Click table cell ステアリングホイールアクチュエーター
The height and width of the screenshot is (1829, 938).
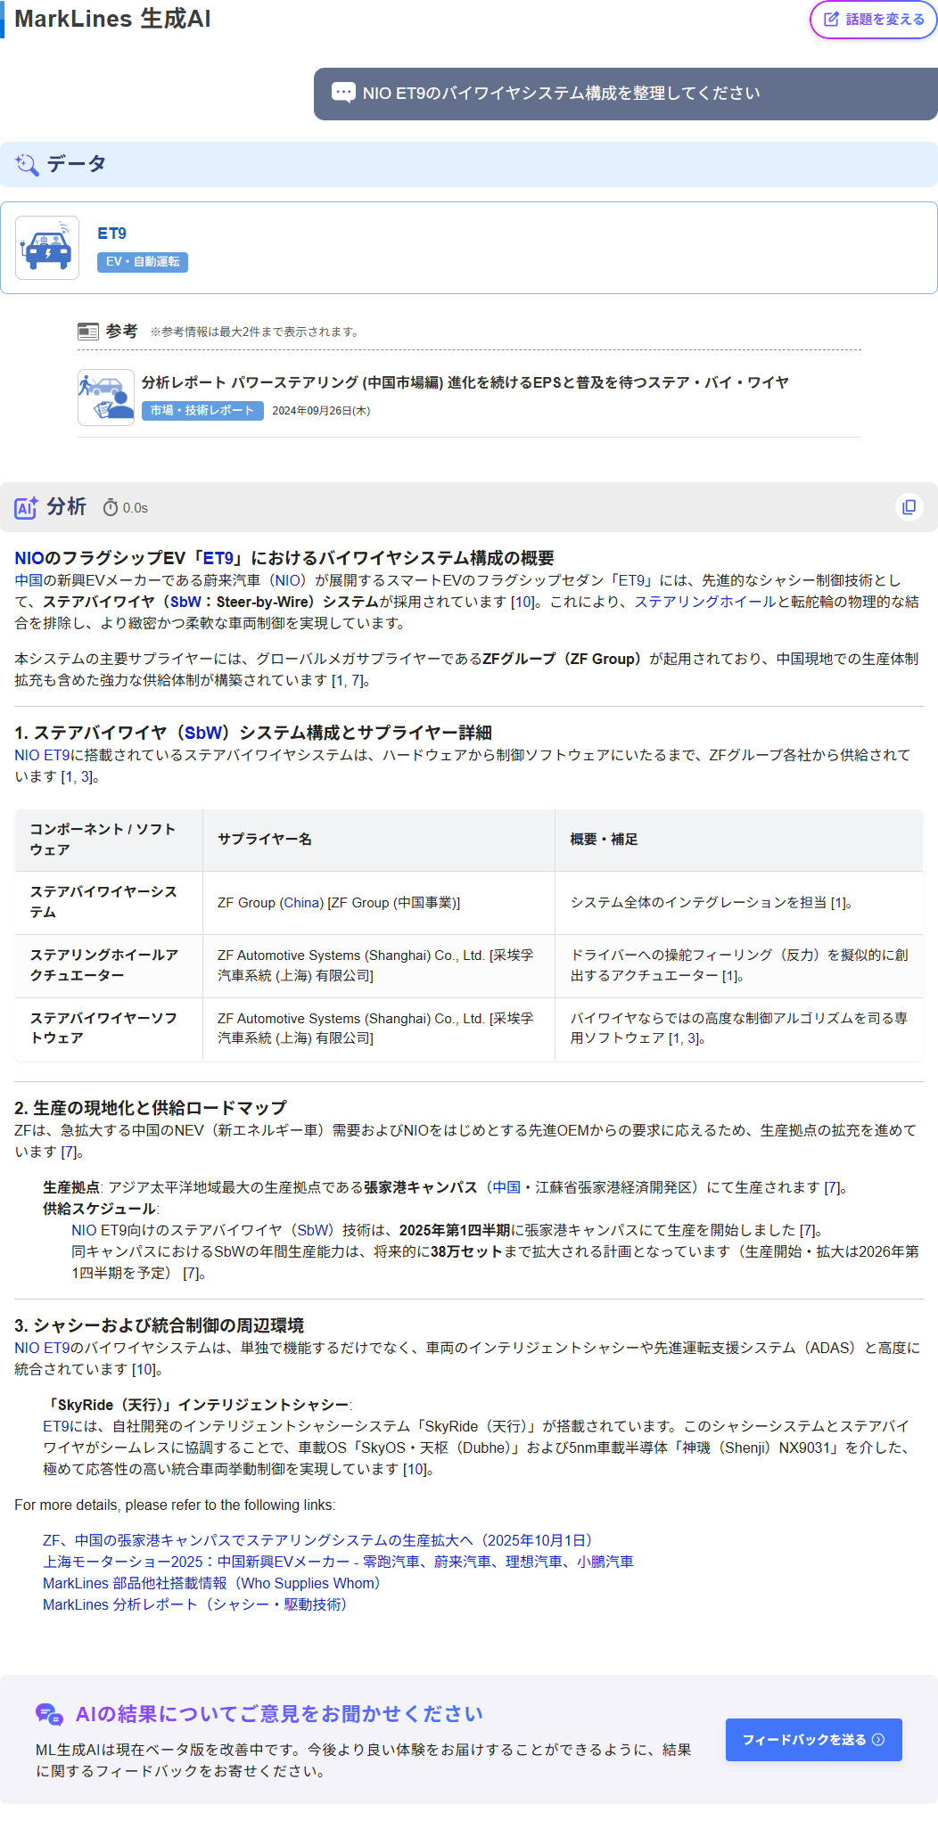pyautogui.click(x=109, y=965)
